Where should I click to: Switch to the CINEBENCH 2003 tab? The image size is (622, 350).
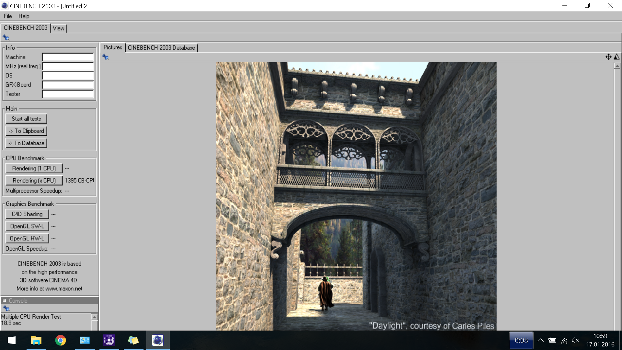(x=26, y=28)
